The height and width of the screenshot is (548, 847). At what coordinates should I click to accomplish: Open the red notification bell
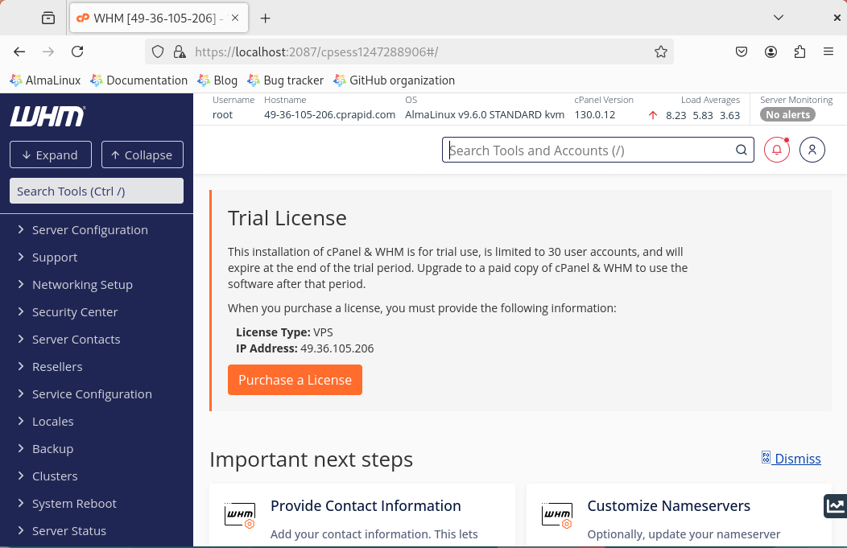775,150
